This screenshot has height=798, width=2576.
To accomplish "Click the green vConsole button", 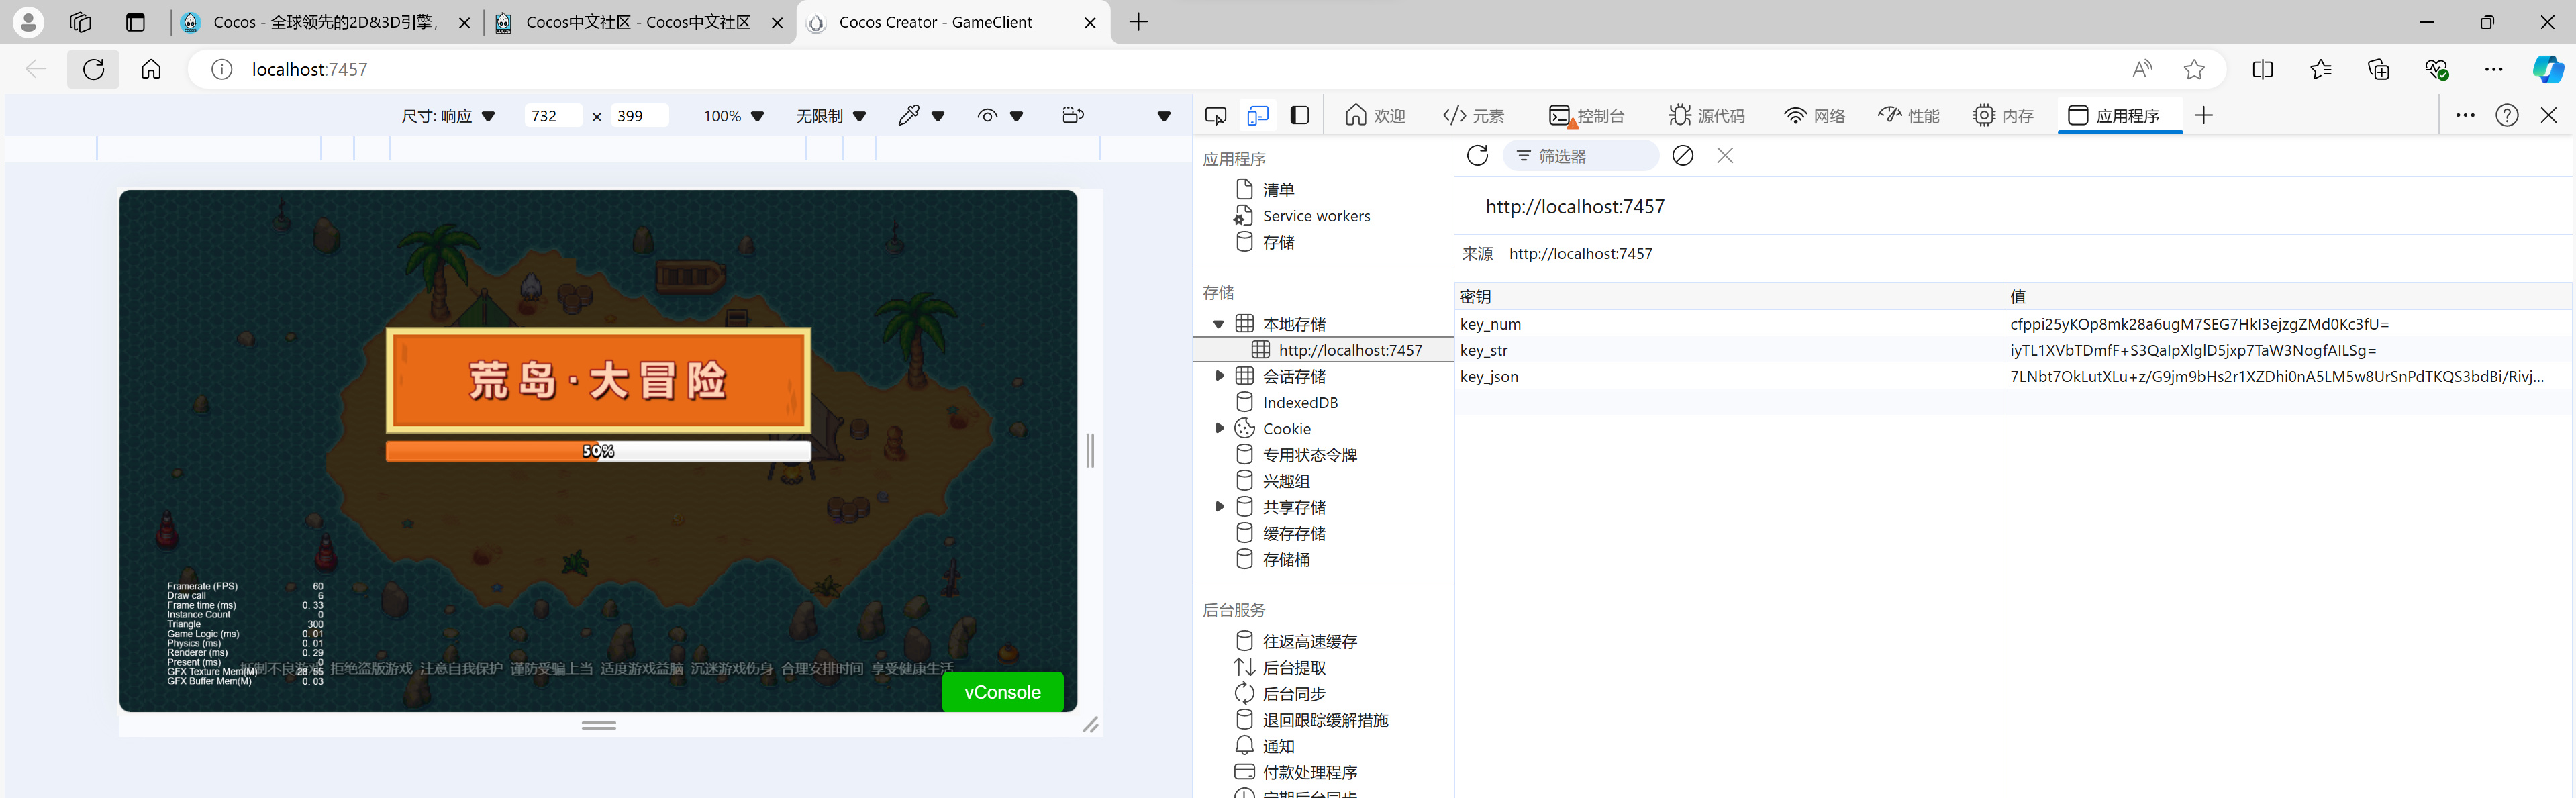I will (x=1002, y=692).
